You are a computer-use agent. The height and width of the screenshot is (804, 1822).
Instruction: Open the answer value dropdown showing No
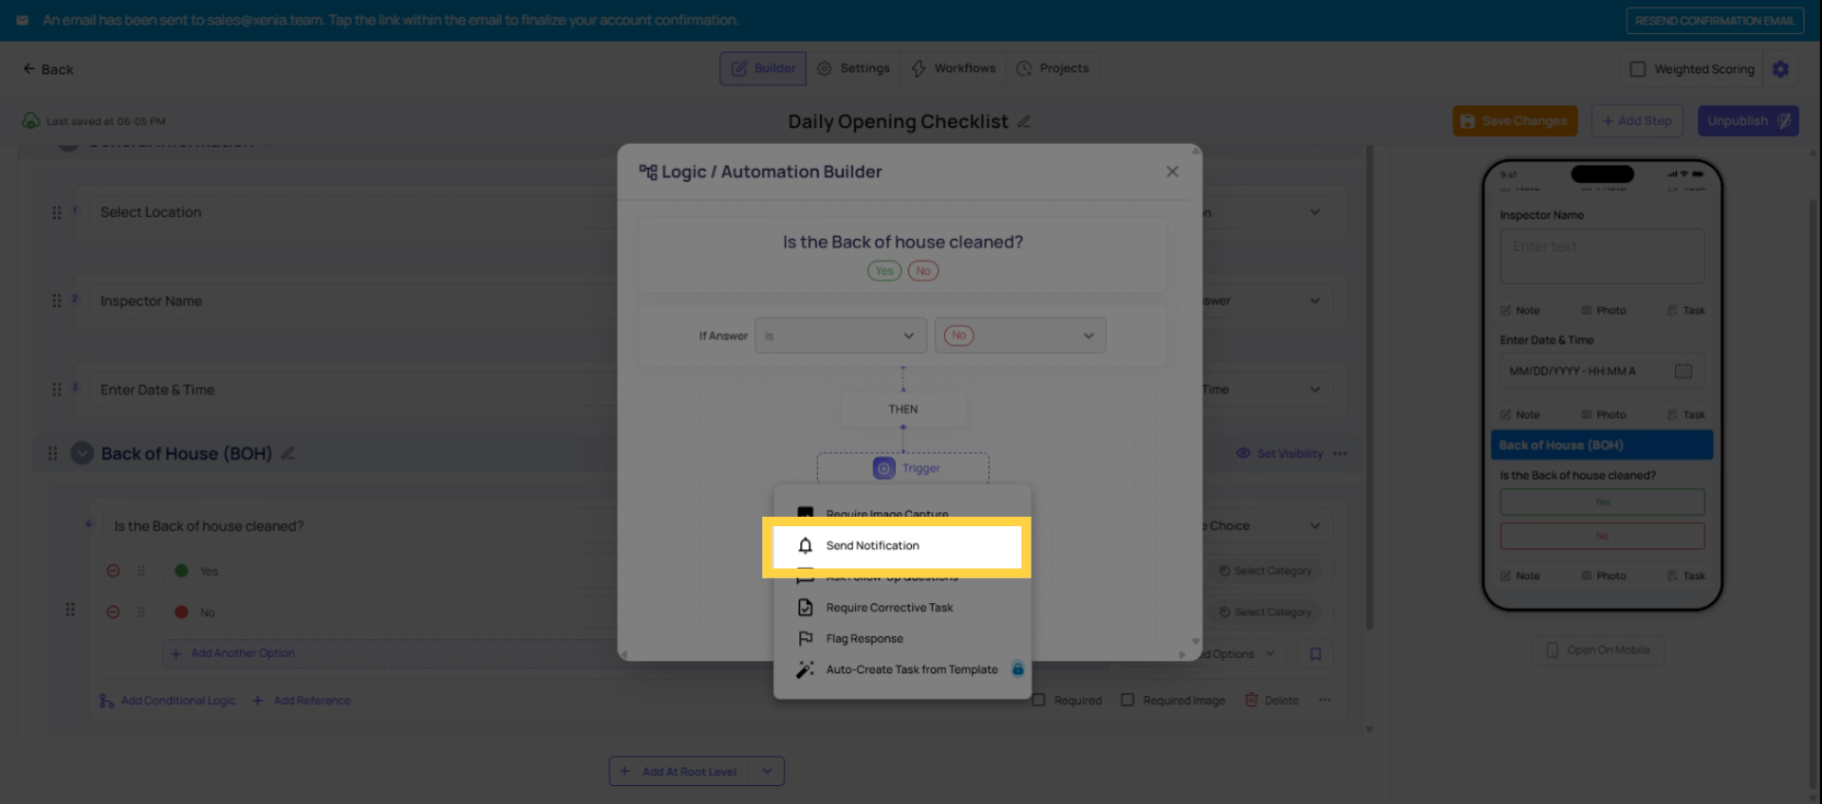[x=1020, y=335]
